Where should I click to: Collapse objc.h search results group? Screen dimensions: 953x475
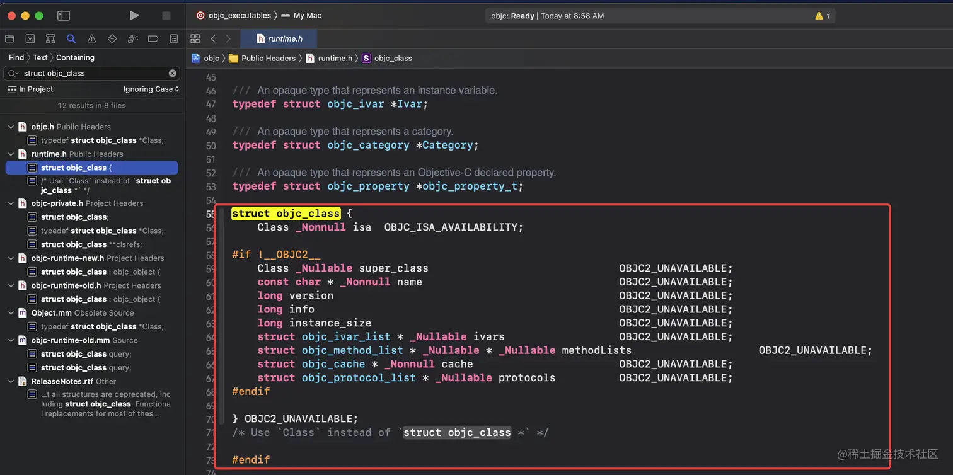pyautogui.click(x=11, y=127)
